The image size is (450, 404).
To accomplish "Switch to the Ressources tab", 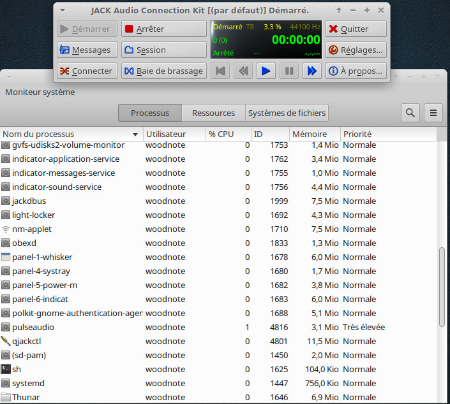I will click(x=213, y=113).
